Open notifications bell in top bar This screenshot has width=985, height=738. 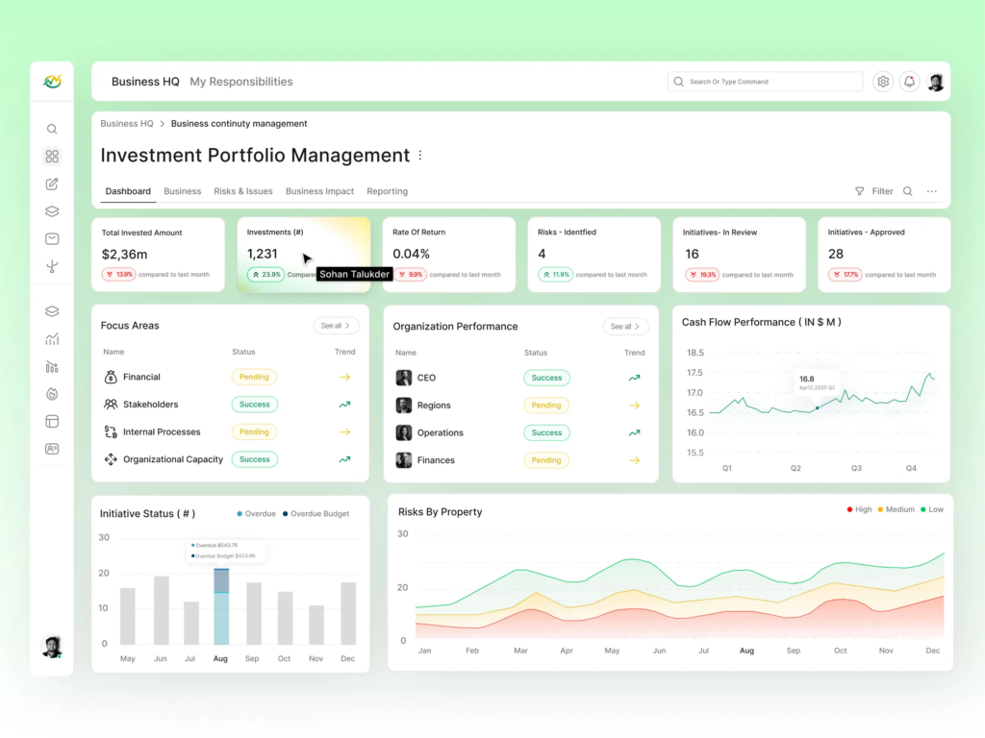(909, 82)
